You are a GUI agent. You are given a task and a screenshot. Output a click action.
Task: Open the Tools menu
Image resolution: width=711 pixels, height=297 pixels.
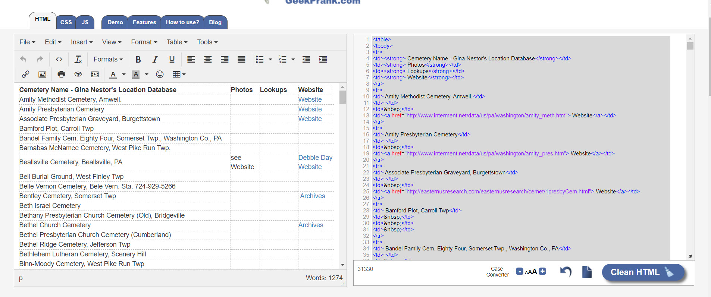[x=207, y=42]
